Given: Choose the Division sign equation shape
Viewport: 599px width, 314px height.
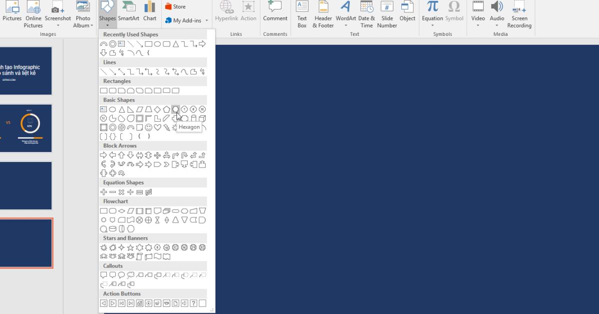Looking at the screenshot, I should pos(131,192).
